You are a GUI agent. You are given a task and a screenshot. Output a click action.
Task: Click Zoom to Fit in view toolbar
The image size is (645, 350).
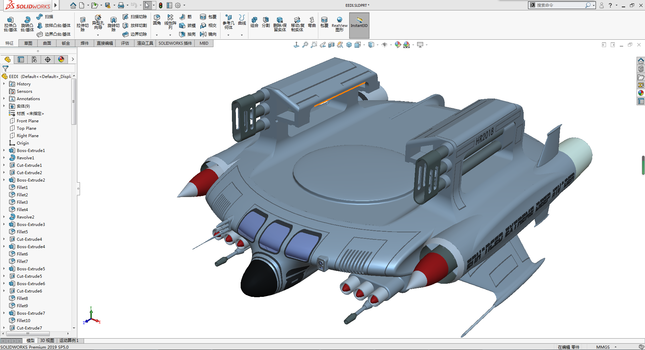click(x=305, y=45)
